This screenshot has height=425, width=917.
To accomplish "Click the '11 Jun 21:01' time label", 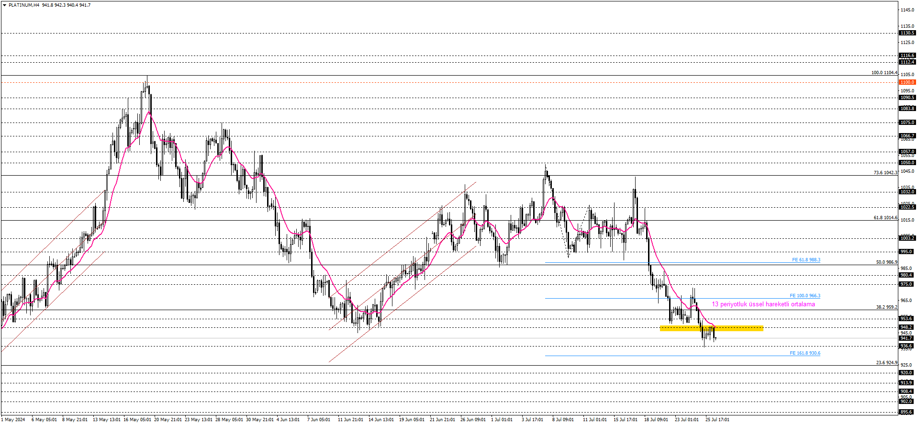I will tap(350, 420).
